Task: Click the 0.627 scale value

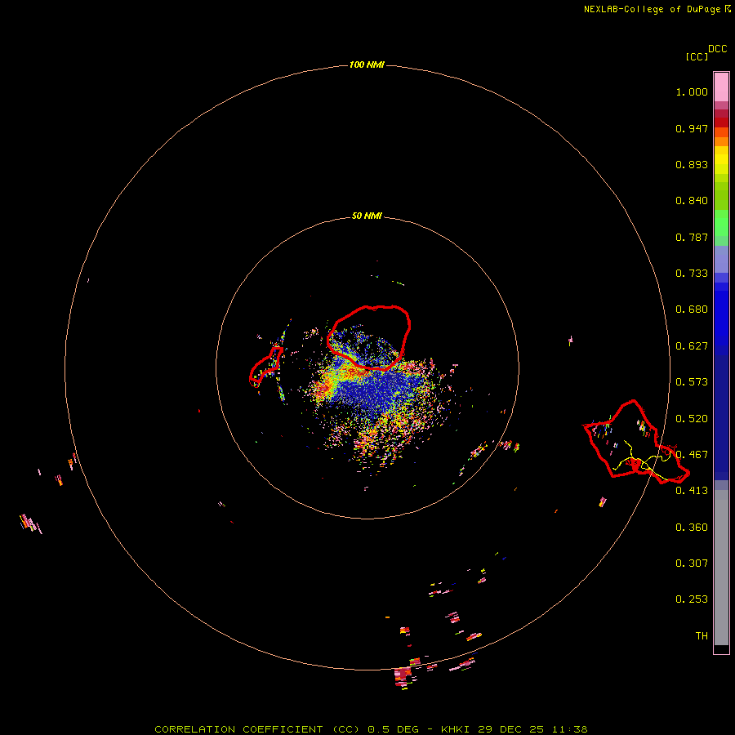Action: click(x=692, y=346)
